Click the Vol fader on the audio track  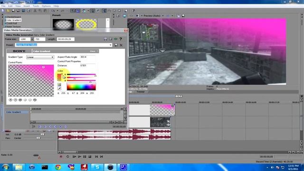pyautogui.click(x=42, y=134)
